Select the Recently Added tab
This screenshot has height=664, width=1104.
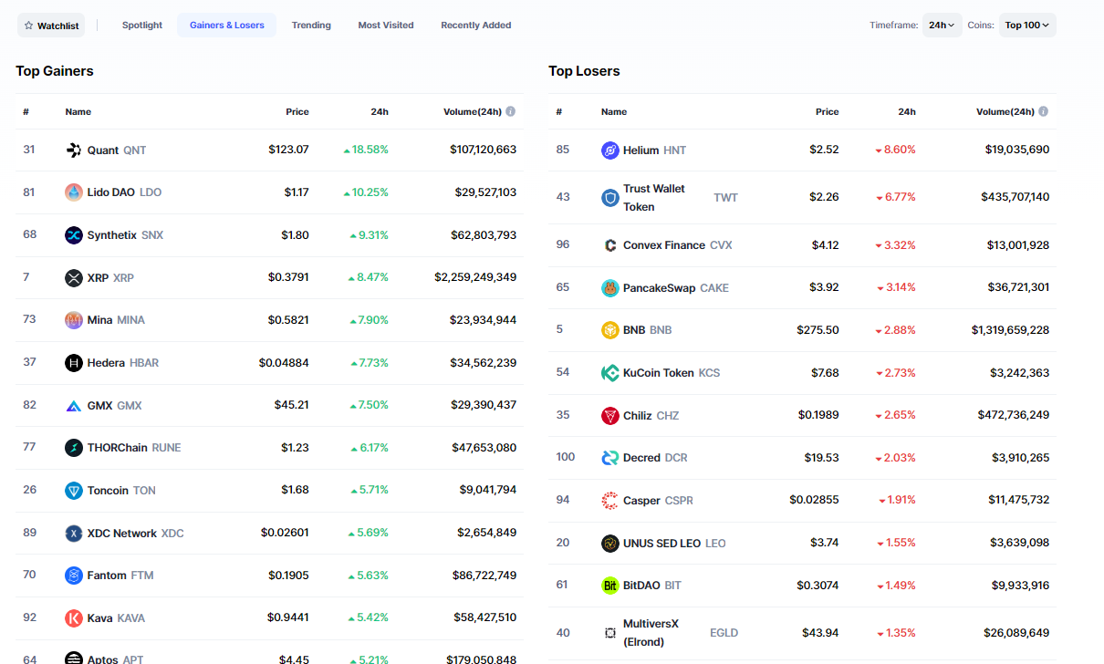point(475,26)
